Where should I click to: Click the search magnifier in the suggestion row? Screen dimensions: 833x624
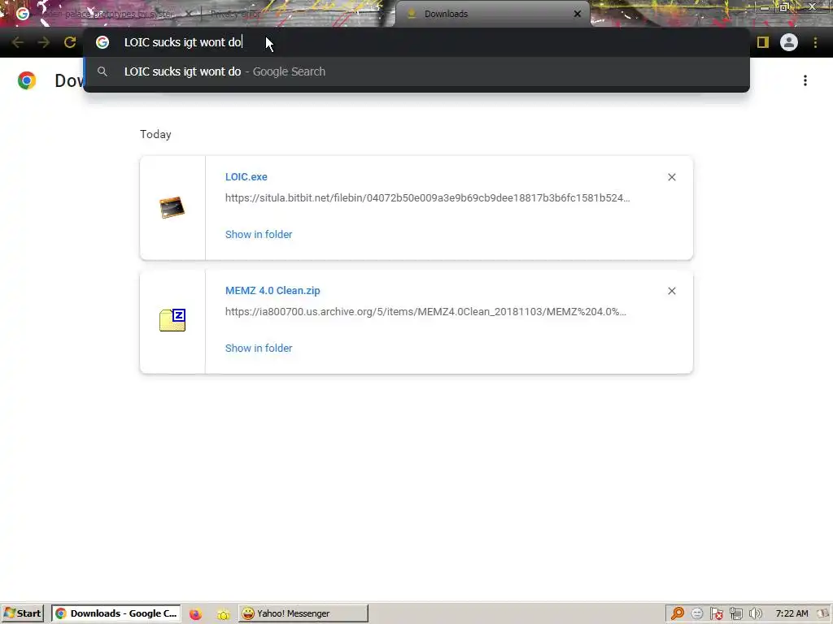point(102,71)
